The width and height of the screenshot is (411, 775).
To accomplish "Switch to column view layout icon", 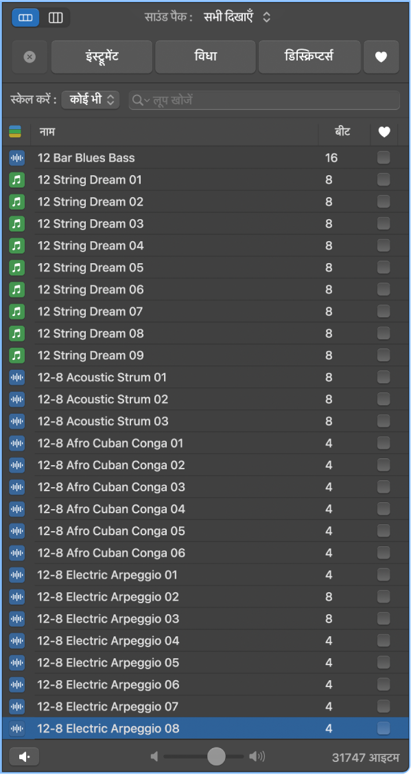I will [x=56, y=18].
